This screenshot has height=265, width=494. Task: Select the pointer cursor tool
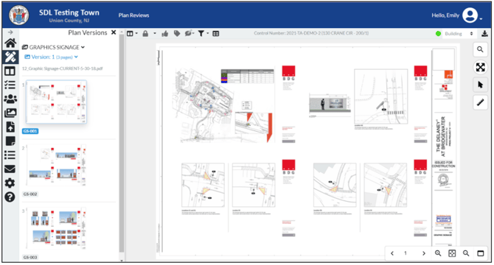[x=480, y=85]
